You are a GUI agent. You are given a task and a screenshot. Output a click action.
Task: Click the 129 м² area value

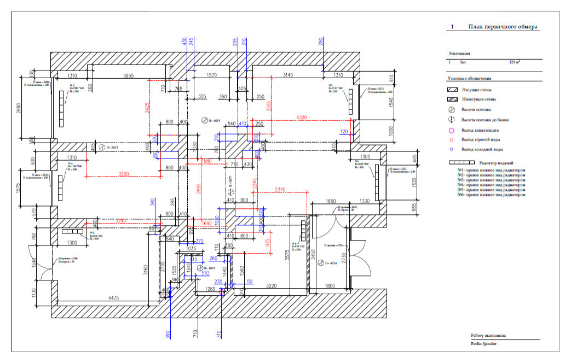click(514, 62)
